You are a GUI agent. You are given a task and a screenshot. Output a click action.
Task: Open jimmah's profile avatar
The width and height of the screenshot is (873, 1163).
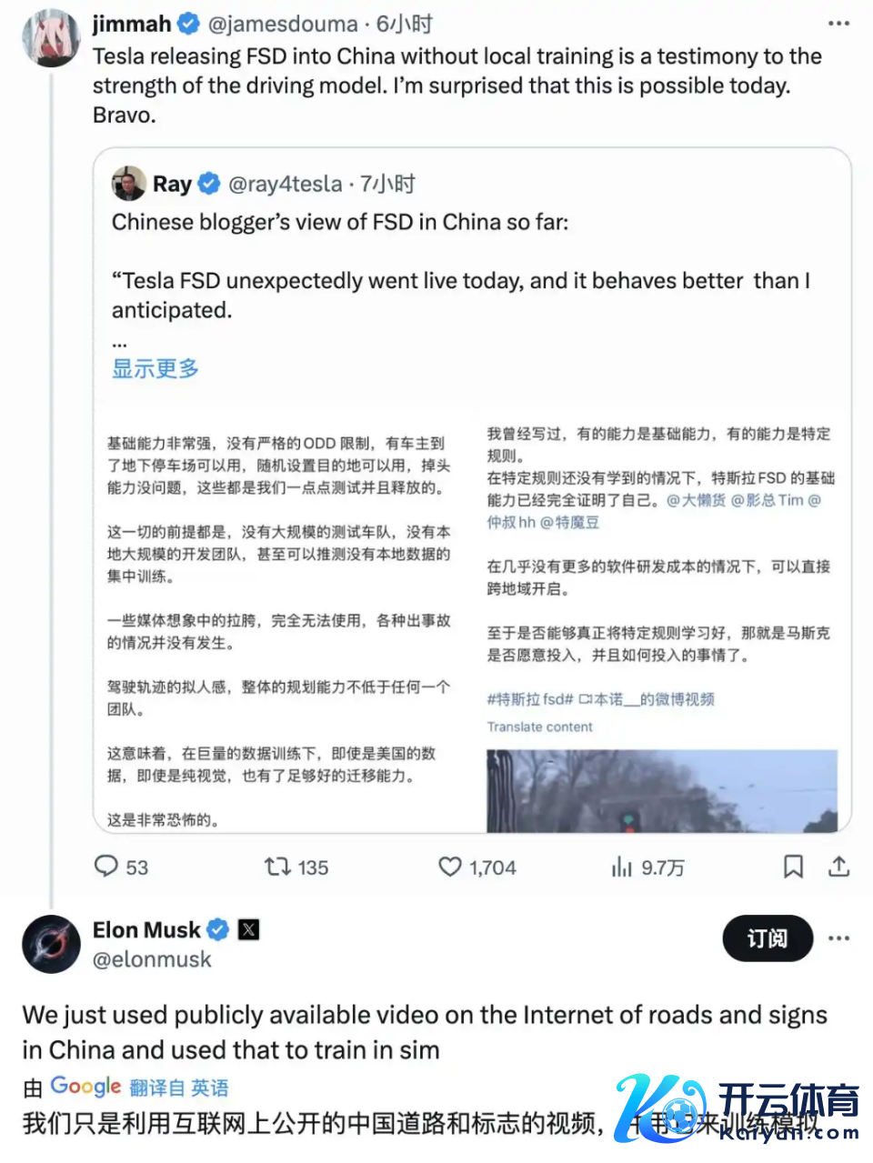coord(52,39)
